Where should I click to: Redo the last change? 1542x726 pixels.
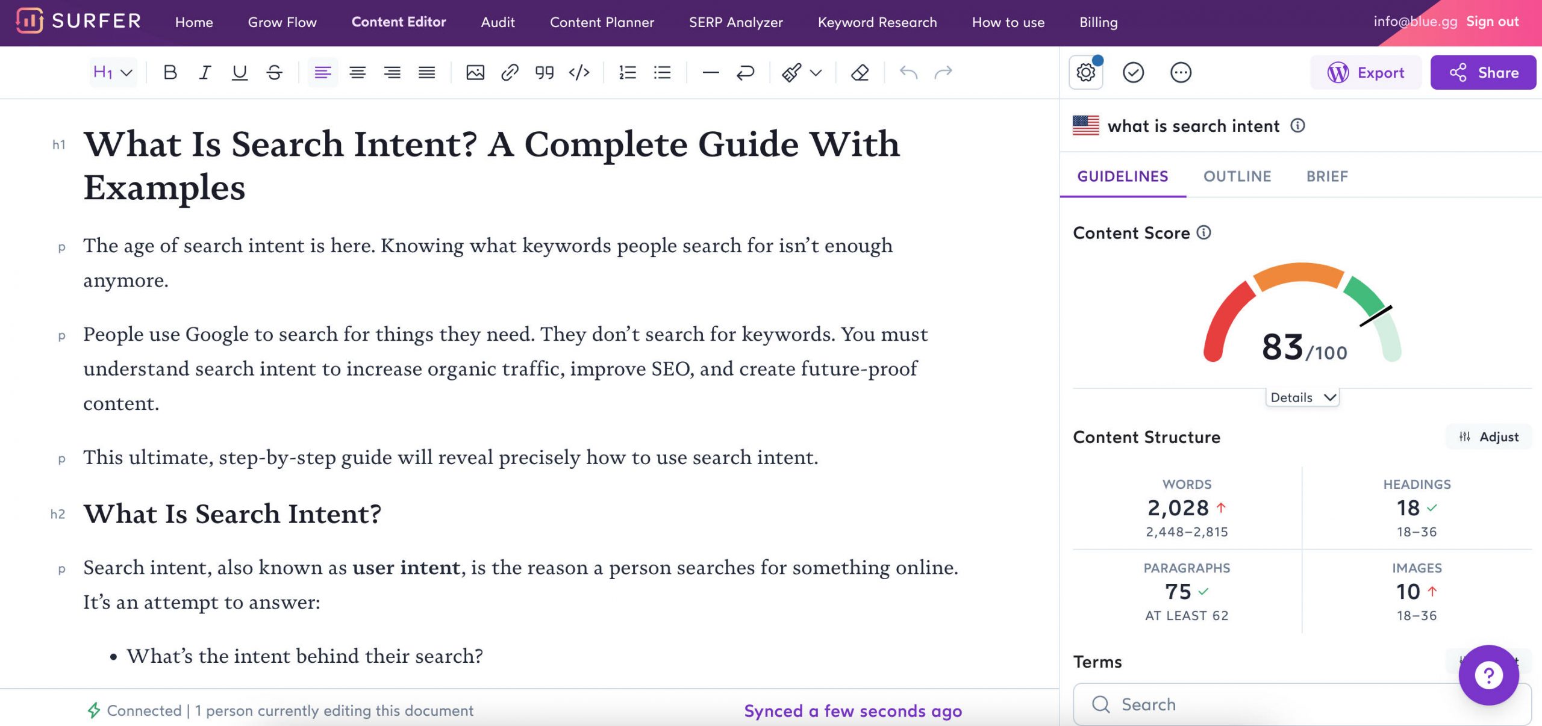pos(943,72)
